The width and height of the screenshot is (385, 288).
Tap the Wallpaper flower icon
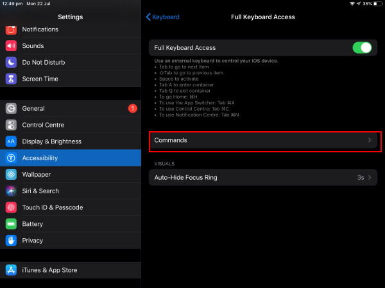pos(11,174)
